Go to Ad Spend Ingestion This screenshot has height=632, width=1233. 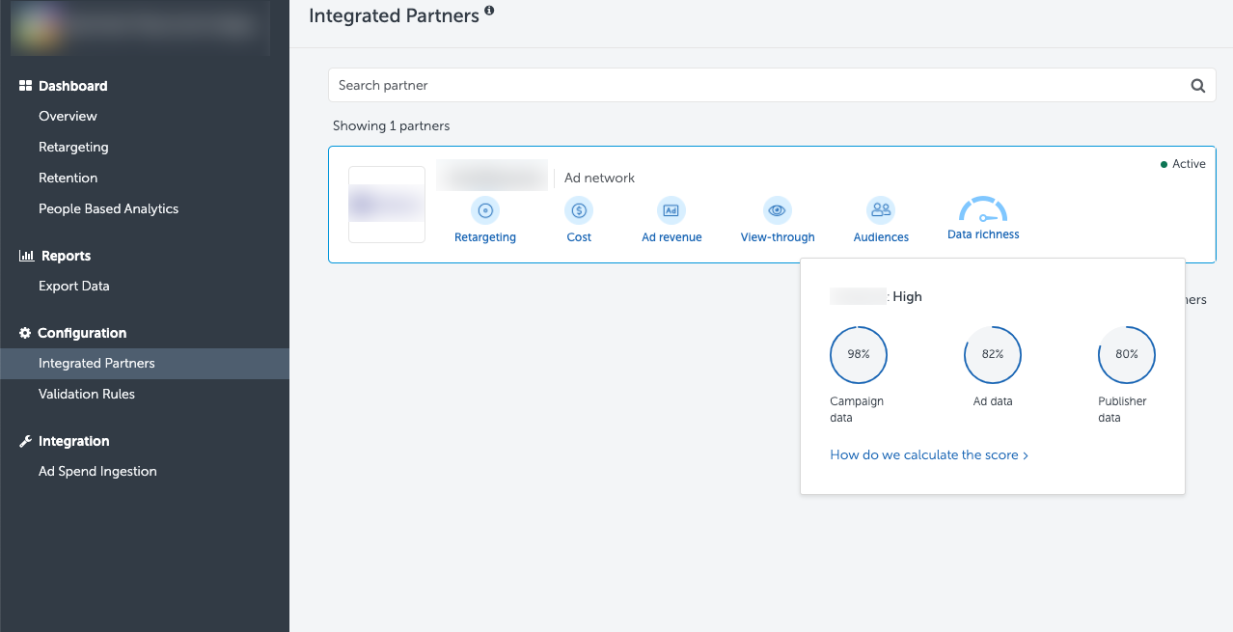[97, 471]
